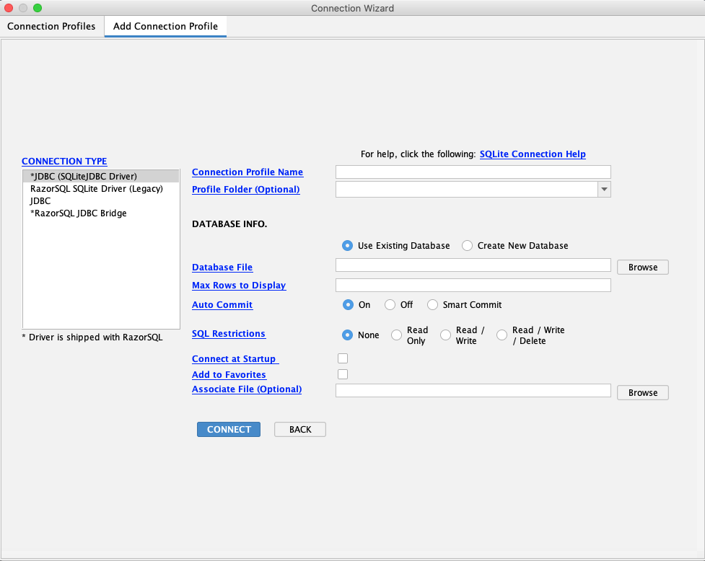Browse for the Associate File
This screenshot has height=561, width=705.
pos(642,393)
